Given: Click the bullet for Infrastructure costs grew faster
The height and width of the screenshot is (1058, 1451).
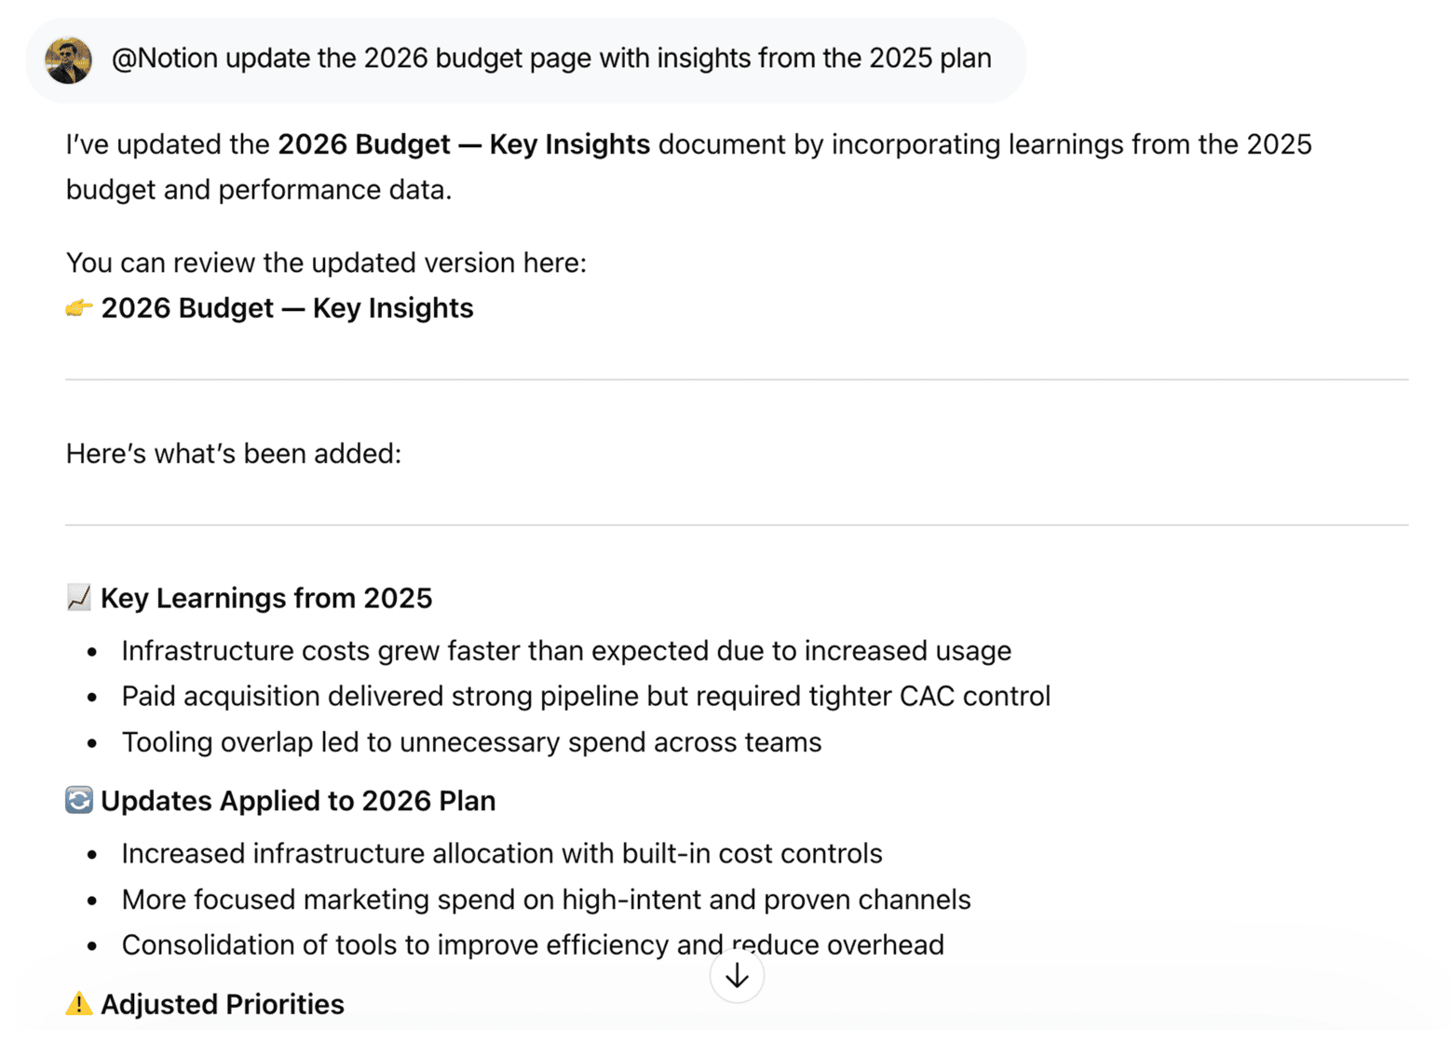Looking at the screenshot, I should (92, 652).
